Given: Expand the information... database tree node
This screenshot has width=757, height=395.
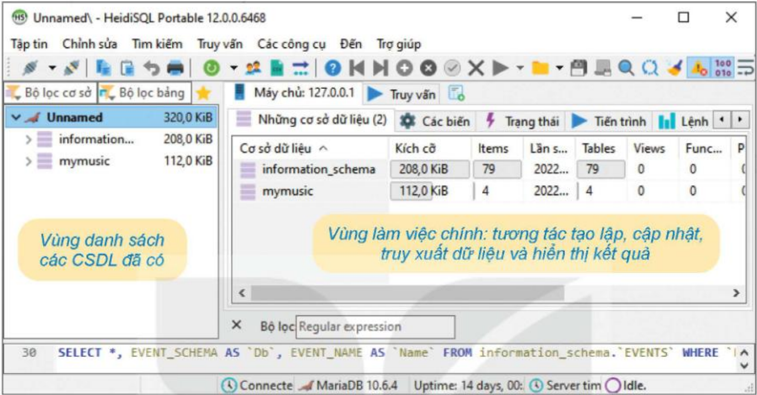Looking at the screenshot, I should tap(28, 140).
